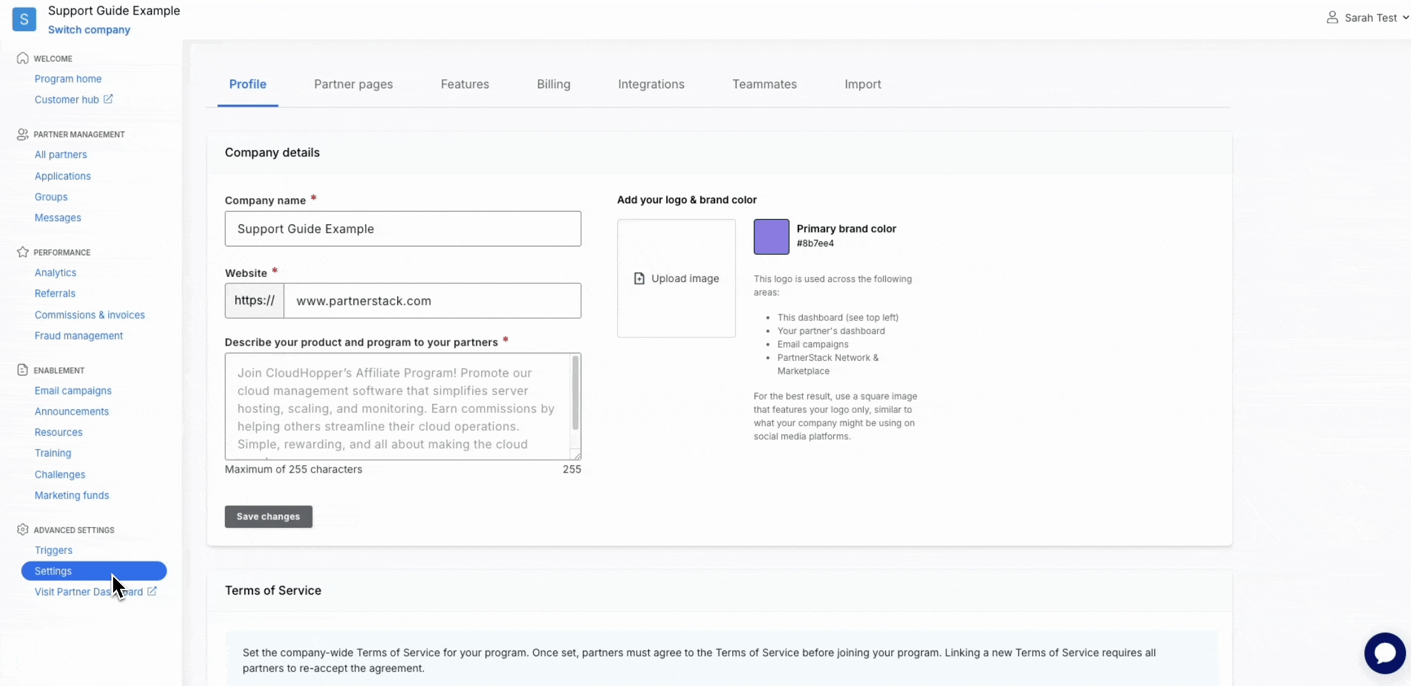Click the text area resize handle
Image resolution: width=1411 pixels, height=686 pixels.
point(577,455)
